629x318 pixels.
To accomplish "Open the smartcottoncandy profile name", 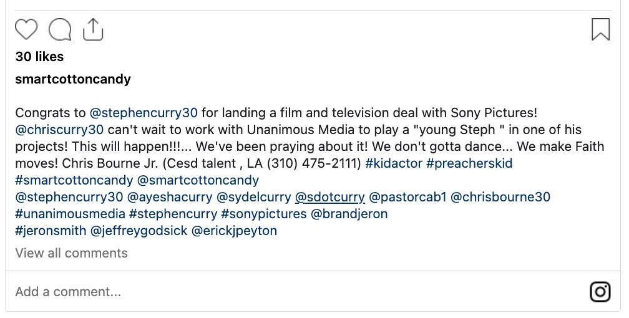I will [73, 79].
